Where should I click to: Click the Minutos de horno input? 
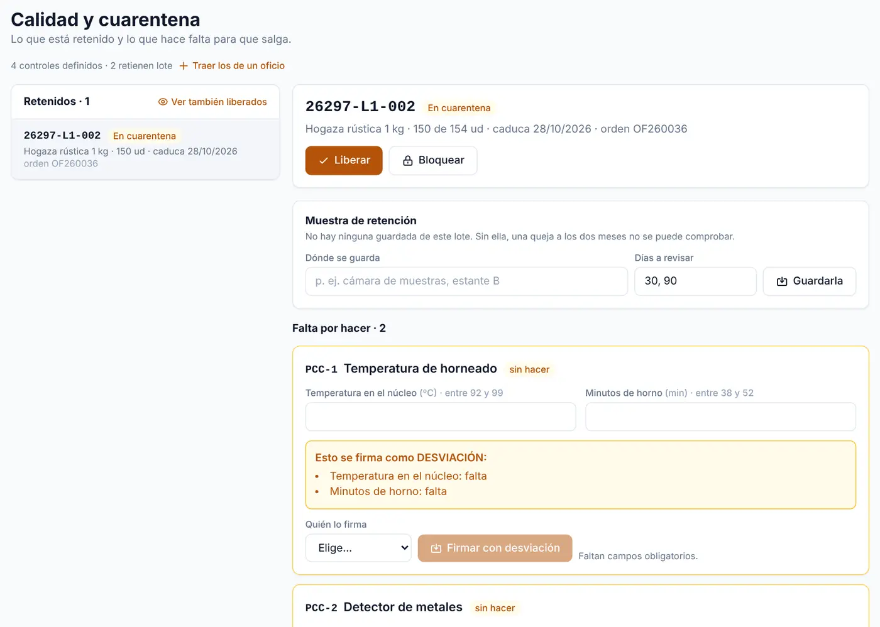pos(720,417)
